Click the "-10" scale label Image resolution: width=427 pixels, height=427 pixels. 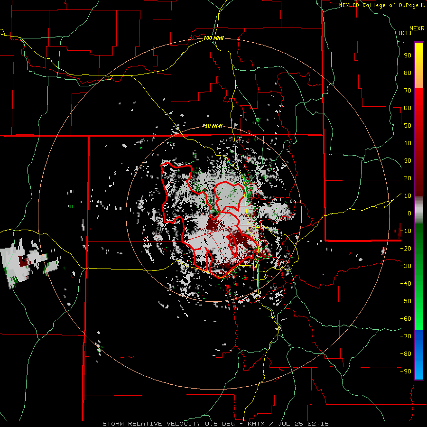point(406,231)
